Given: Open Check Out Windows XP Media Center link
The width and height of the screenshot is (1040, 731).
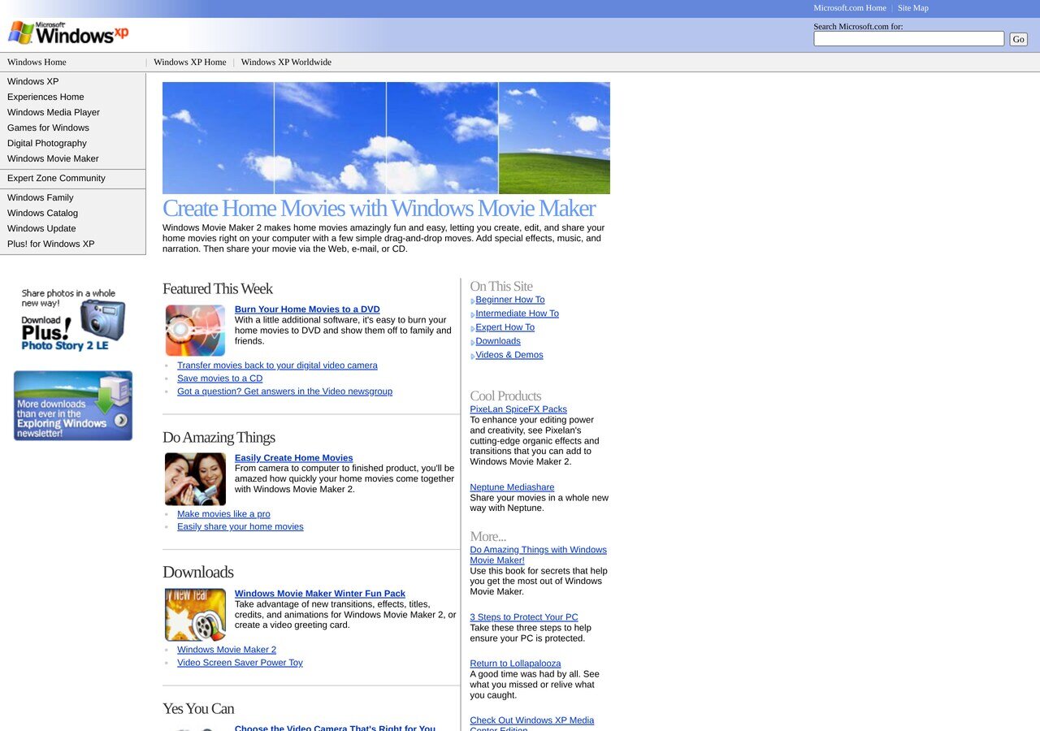Looking at the screenshot, I should [x=531, y=725].
